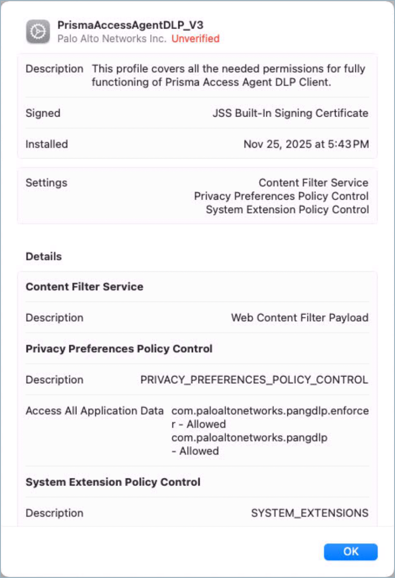Click the Web Content Filter Payload value
The width and height of the screenshot is (395, 578).
pyautogui.click(x=299, y=318)
